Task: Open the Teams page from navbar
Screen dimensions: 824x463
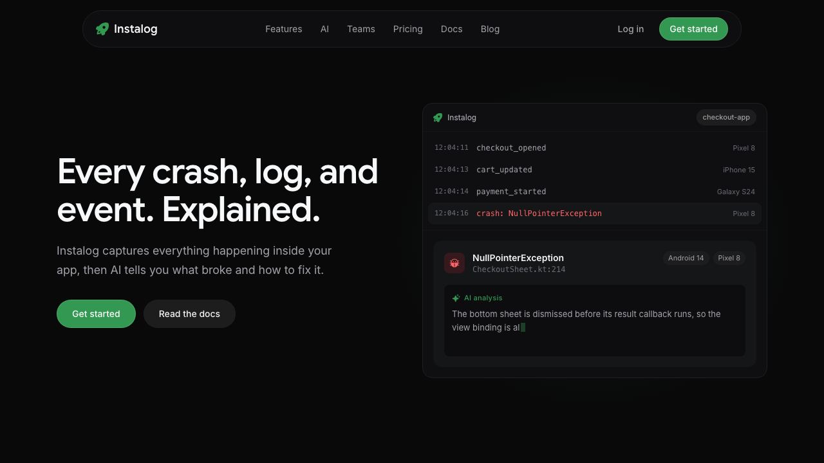Action: click(x=361, y=29)
